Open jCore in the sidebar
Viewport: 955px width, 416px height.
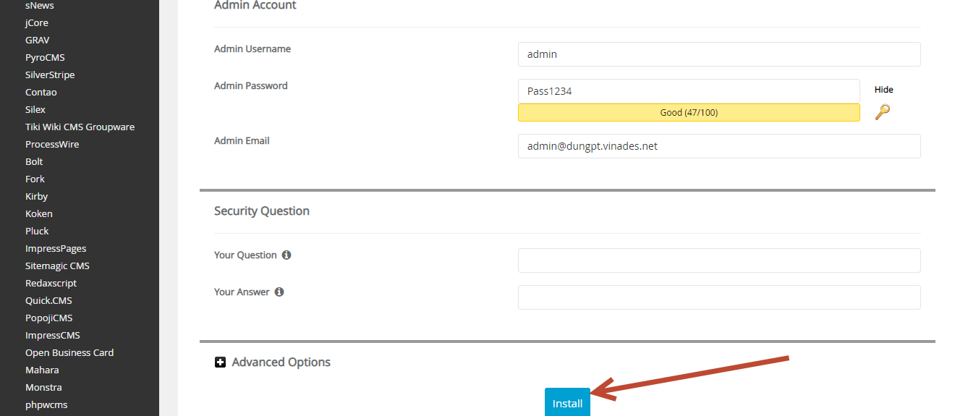pyautogui.click(x=37, y=23)
